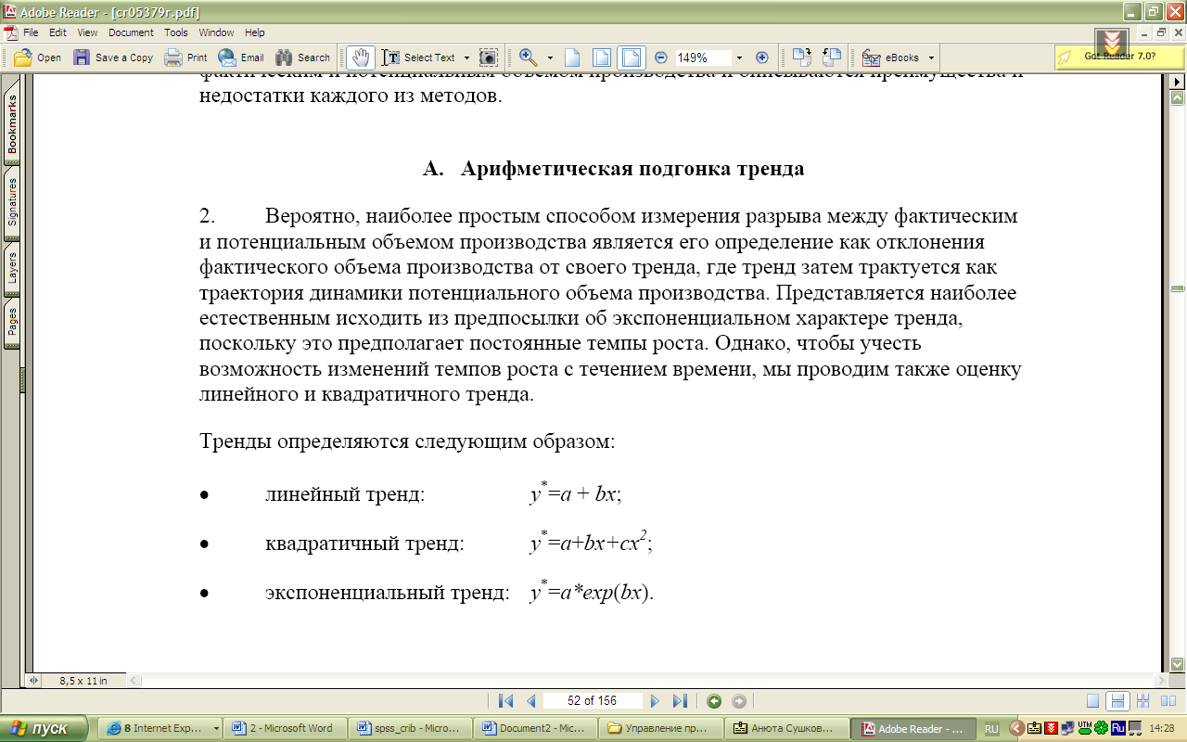Open the Help menu

pyautogui.click(x=255, y=32)
